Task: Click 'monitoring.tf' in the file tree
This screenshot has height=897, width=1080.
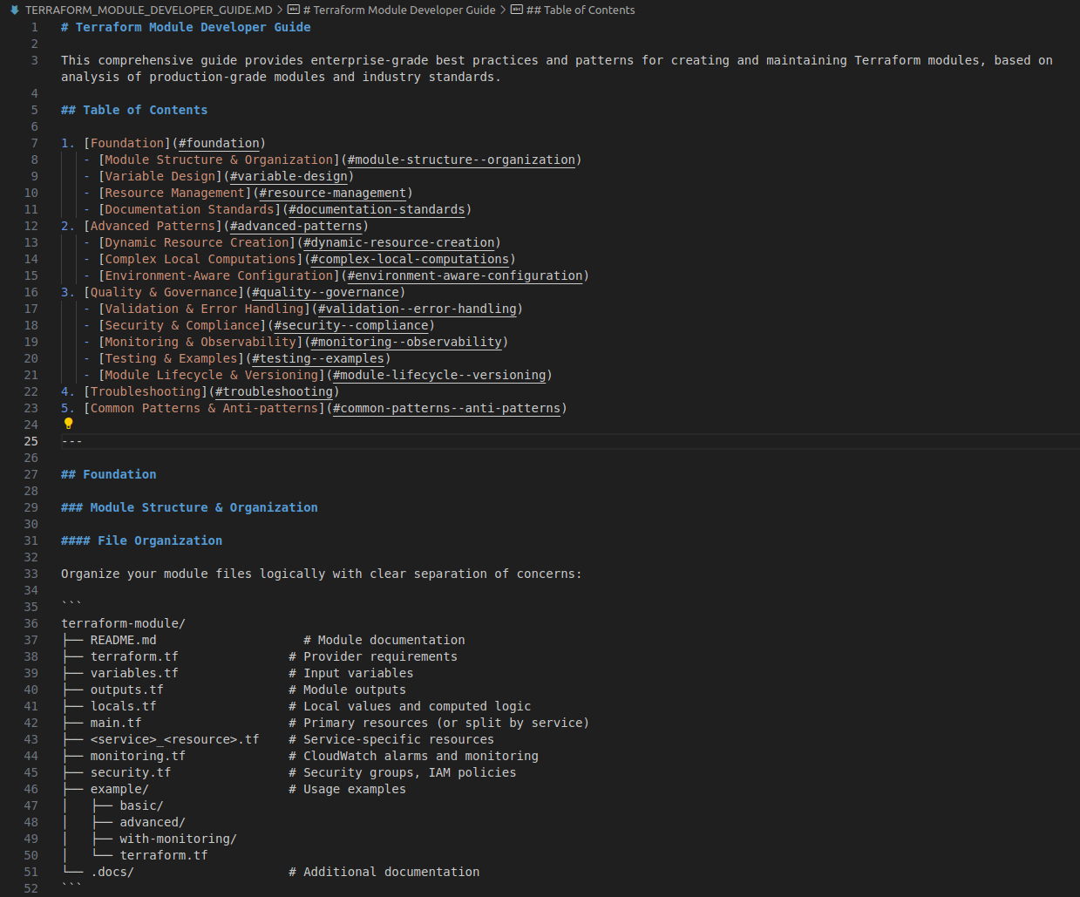Action: tap(138, 756)
